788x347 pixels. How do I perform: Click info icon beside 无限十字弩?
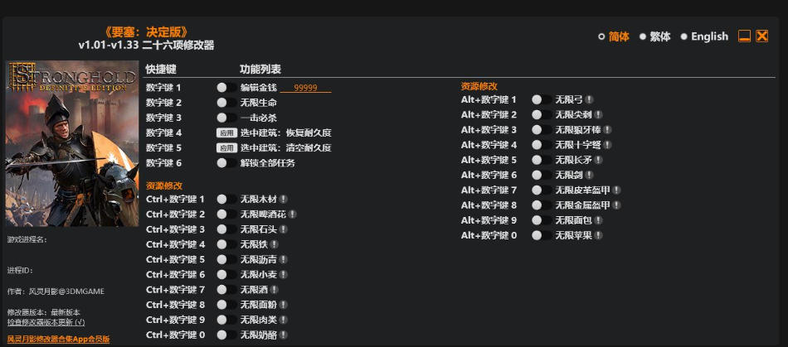[607, 145]
